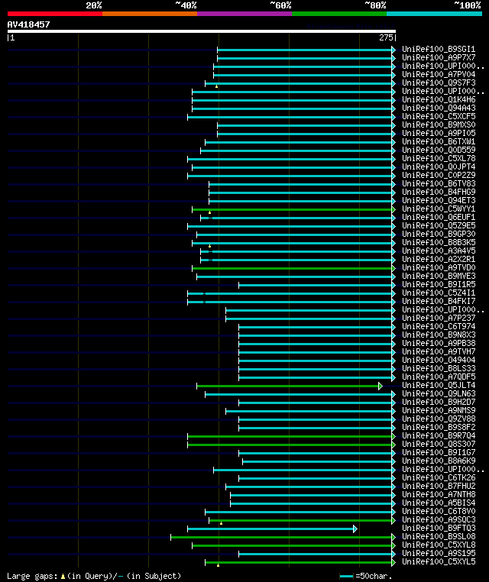The height and width of the screenshot is (582, 489).
Task: Open hit UniRef100_C6TK26
Action: (439, 477)
